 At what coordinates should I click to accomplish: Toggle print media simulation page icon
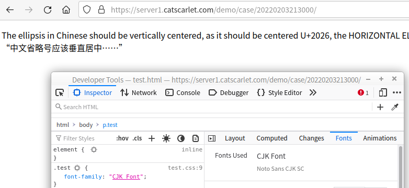click(x=196, y=138)
